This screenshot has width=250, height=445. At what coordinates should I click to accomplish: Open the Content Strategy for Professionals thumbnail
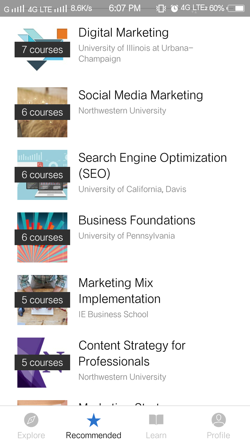pyautogui.click(x=42, y=362)
